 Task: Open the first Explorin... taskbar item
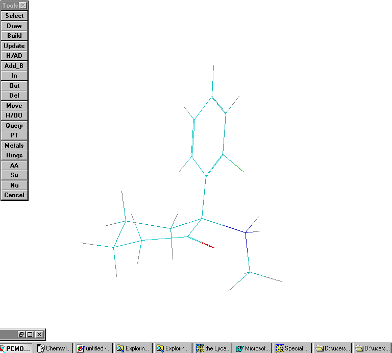click(x=133, y=348)
